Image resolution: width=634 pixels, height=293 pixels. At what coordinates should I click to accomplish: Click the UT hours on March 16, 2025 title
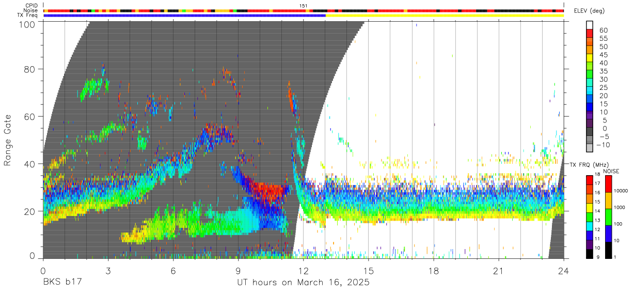(303, 283)
